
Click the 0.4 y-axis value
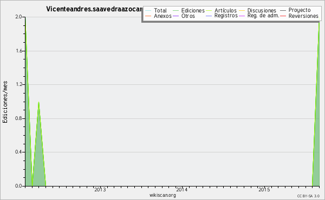click(x=18, y=152)
